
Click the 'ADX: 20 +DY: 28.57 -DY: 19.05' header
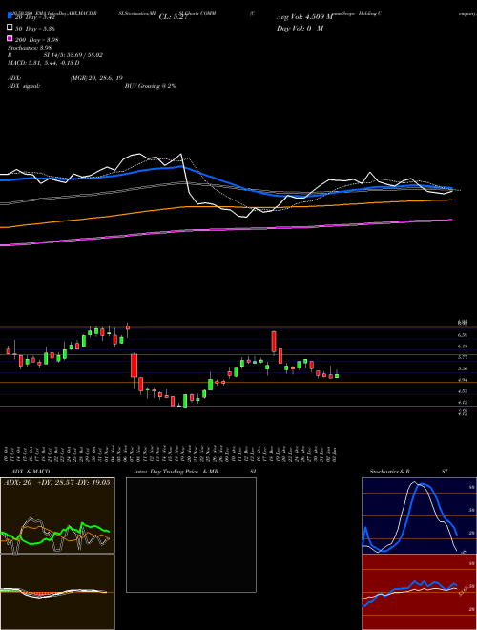click(56, 483)
